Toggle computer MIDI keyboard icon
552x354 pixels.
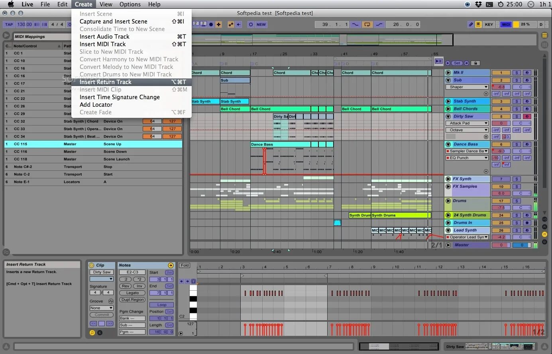coord(478,24)
